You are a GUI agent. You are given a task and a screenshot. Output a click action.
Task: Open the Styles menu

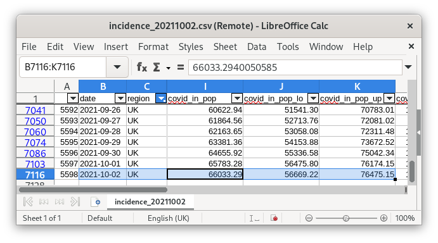[x=191, y=47]
